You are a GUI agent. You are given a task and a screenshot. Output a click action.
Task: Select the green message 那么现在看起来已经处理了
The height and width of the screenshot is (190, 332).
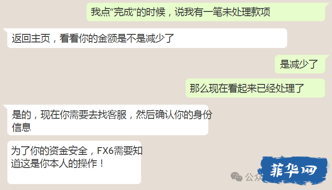click(x=255, y=88)
